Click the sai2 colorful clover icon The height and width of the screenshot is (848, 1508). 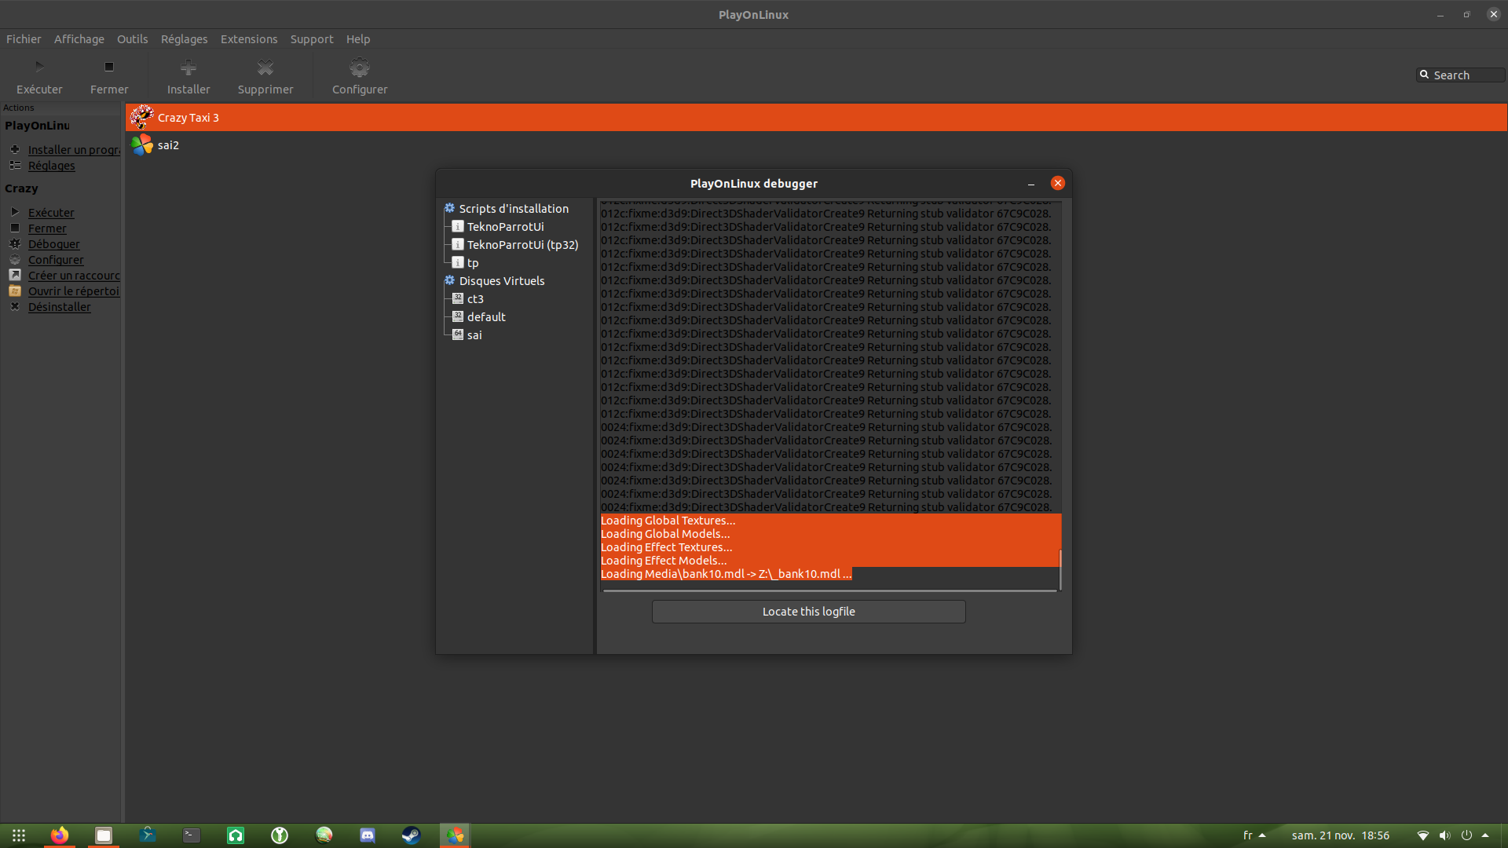click(x=142, y=145)
